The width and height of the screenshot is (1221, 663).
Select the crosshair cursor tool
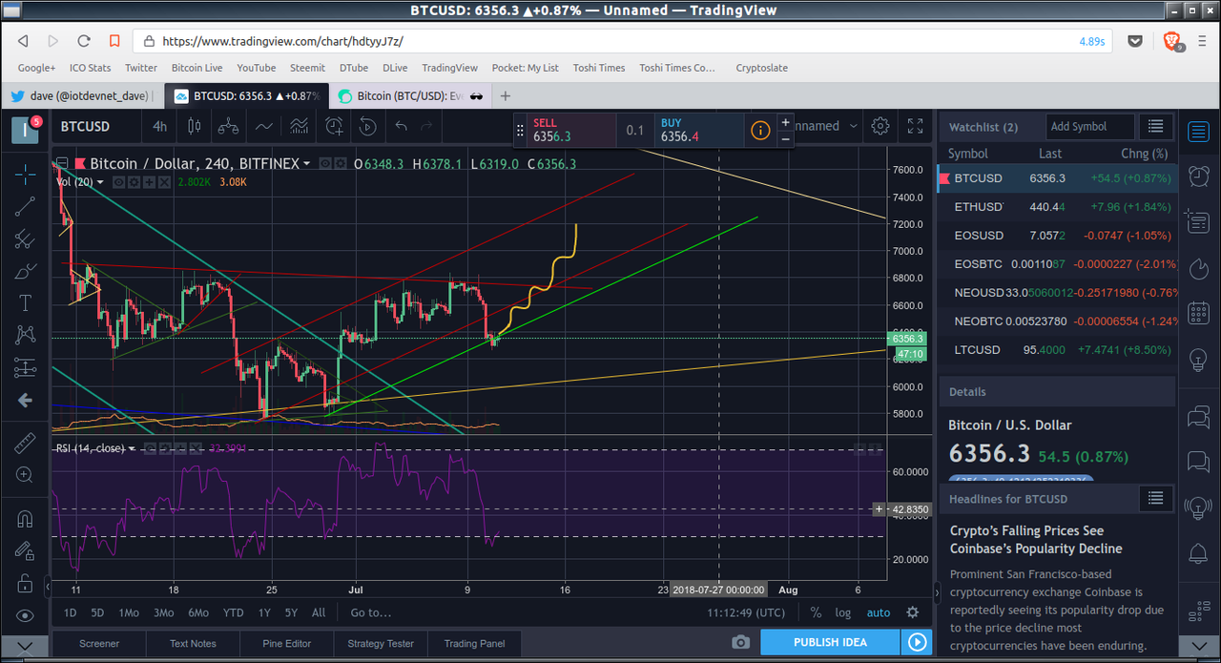(x=25, y=173)
